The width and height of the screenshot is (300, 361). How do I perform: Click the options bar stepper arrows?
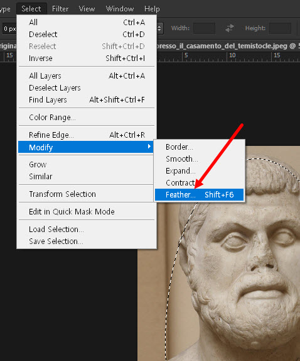159,28
